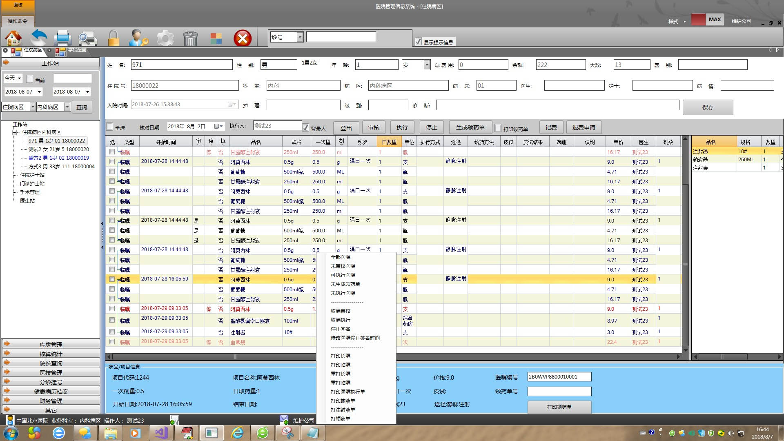Viewport: 784px width, 441px height.
Task: Open the start date 2018-08-07 dropdown
Action: tap(39, 92)
